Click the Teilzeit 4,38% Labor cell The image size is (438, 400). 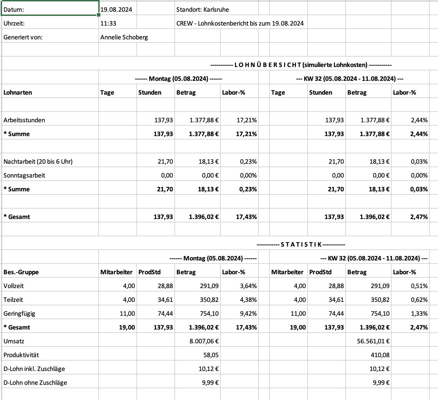[248, 300]
